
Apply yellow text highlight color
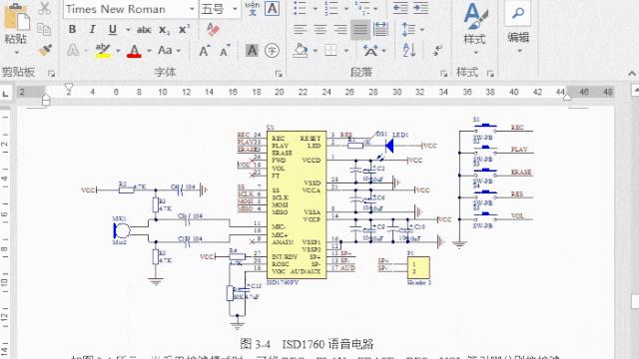tap(103, 51)
